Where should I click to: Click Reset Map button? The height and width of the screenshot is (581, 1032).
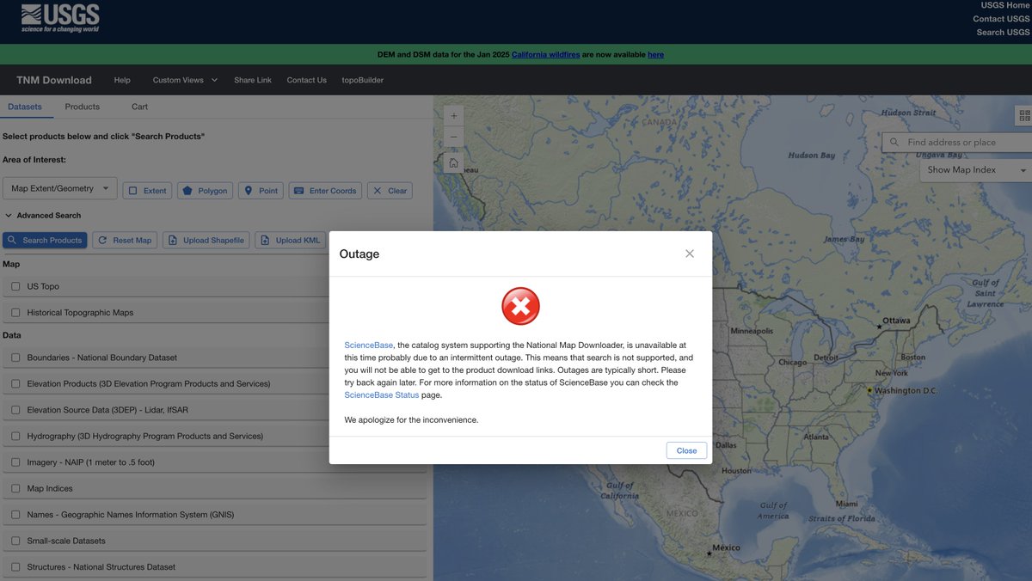125,241
